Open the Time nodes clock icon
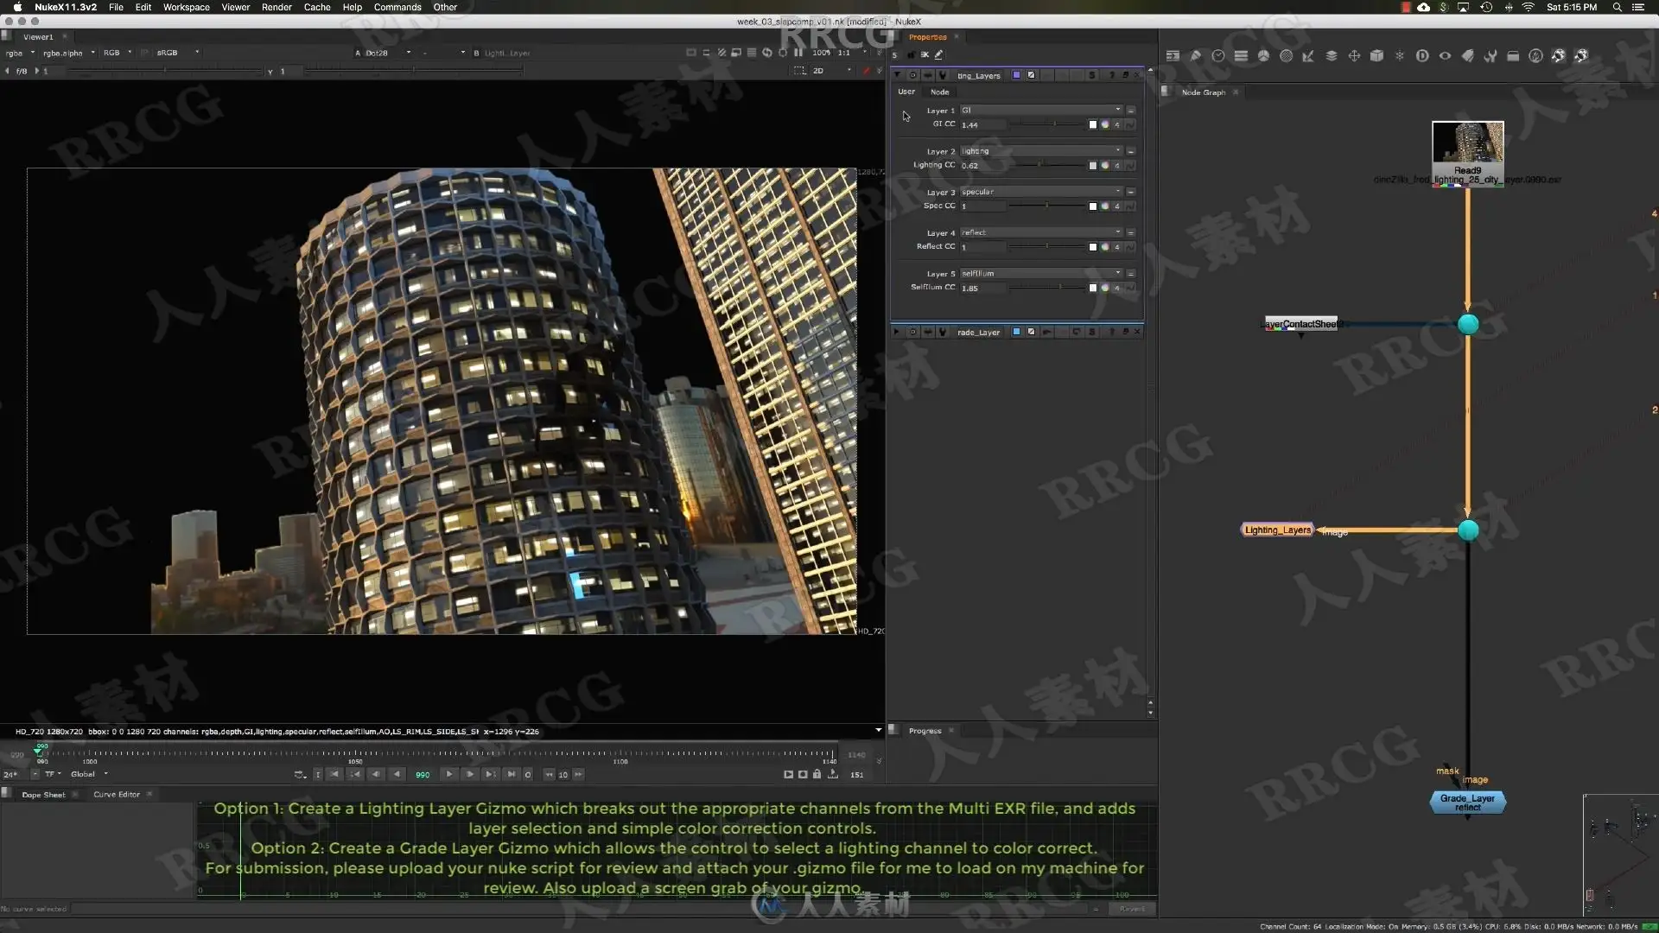 pyautogui.click(x=1218, y=55)
